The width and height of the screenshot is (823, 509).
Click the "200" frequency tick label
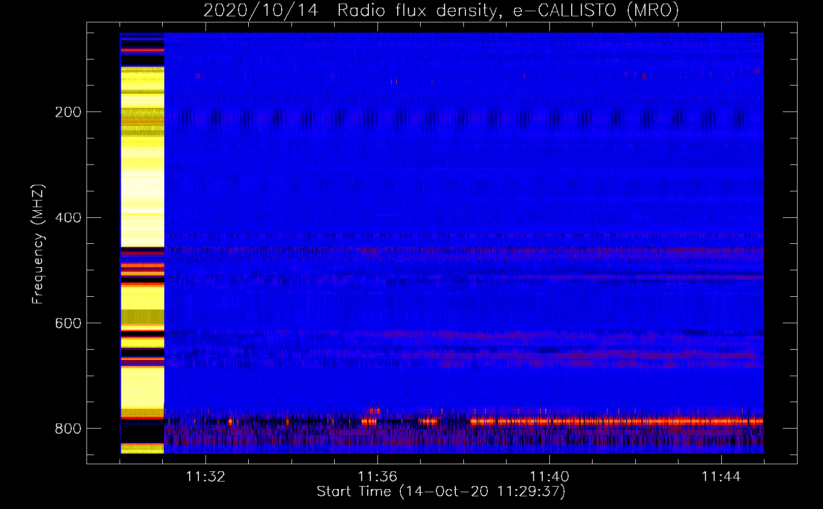coord(68,112)
